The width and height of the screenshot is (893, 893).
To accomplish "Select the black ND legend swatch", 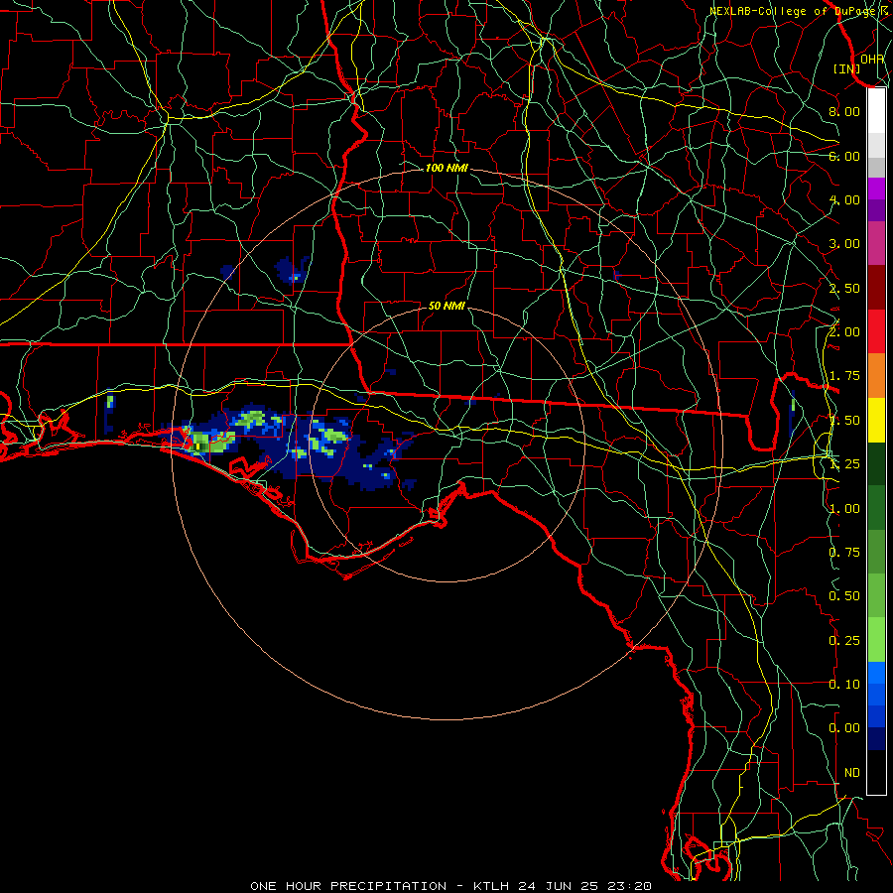I will point(876,772).
